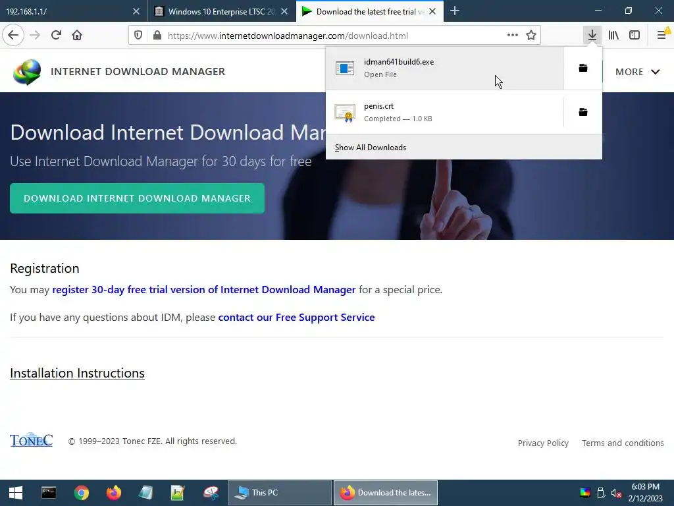Go back with the browser back arrow
674x506 pixels.
click(13, 36)
